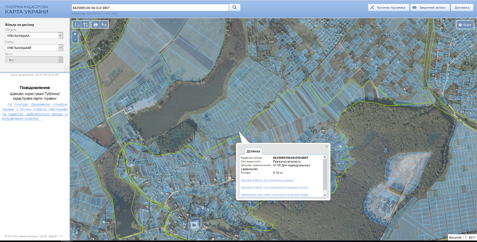The height and width of the screenshot is (242, 477).
Task: Click the magnifier search button
Action: point(235,7)
